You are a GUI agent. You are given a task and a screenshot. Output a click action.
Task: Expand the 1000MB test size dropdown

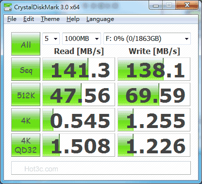pyautogui.click(x=82, y=38)
